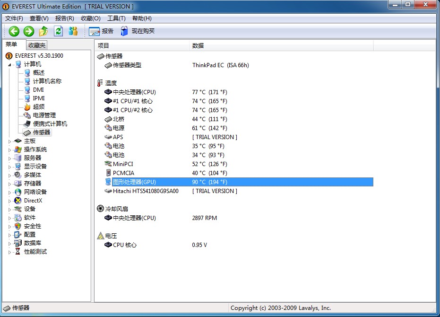Switch to the 菜单 tab
The height and width of the screenshot is (317, 440).
coord(11,44)
